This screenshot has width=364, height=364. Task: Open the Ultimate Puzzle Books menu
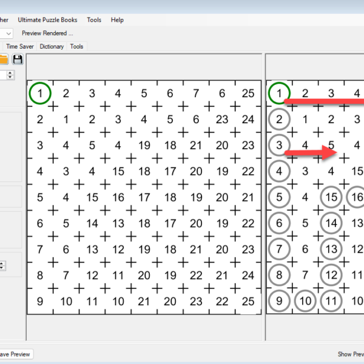point(47,20)
